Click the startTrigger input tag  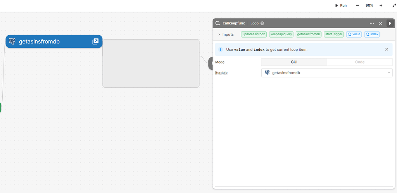tap(333, 34)
